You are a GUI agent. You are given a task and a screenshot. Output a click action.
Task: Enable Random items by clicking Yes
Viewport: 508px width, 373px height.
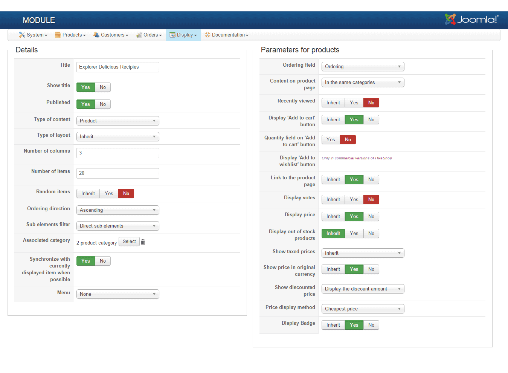point(109,193)
